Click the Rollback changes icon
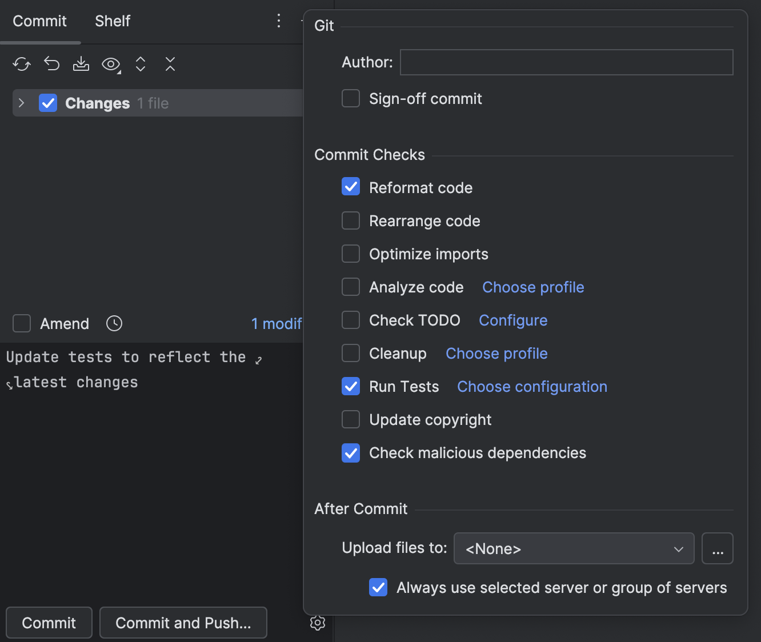761x642 pixels. (51, 64)
